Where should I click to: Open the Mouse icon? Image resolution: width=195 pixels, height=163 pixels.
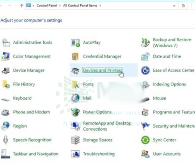[145, 99]
